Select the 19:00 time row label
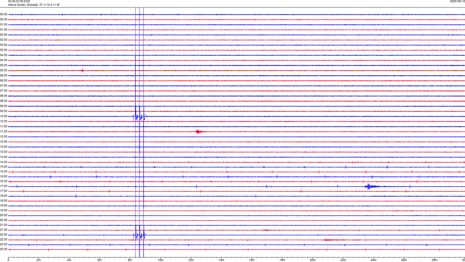This screenshot has width=465, height=262. [3, 206]
